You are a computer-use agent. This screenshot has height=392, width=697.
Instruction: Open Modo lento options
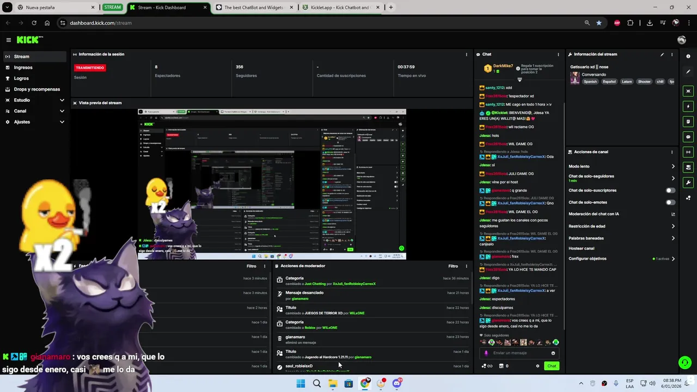[621, 167]
